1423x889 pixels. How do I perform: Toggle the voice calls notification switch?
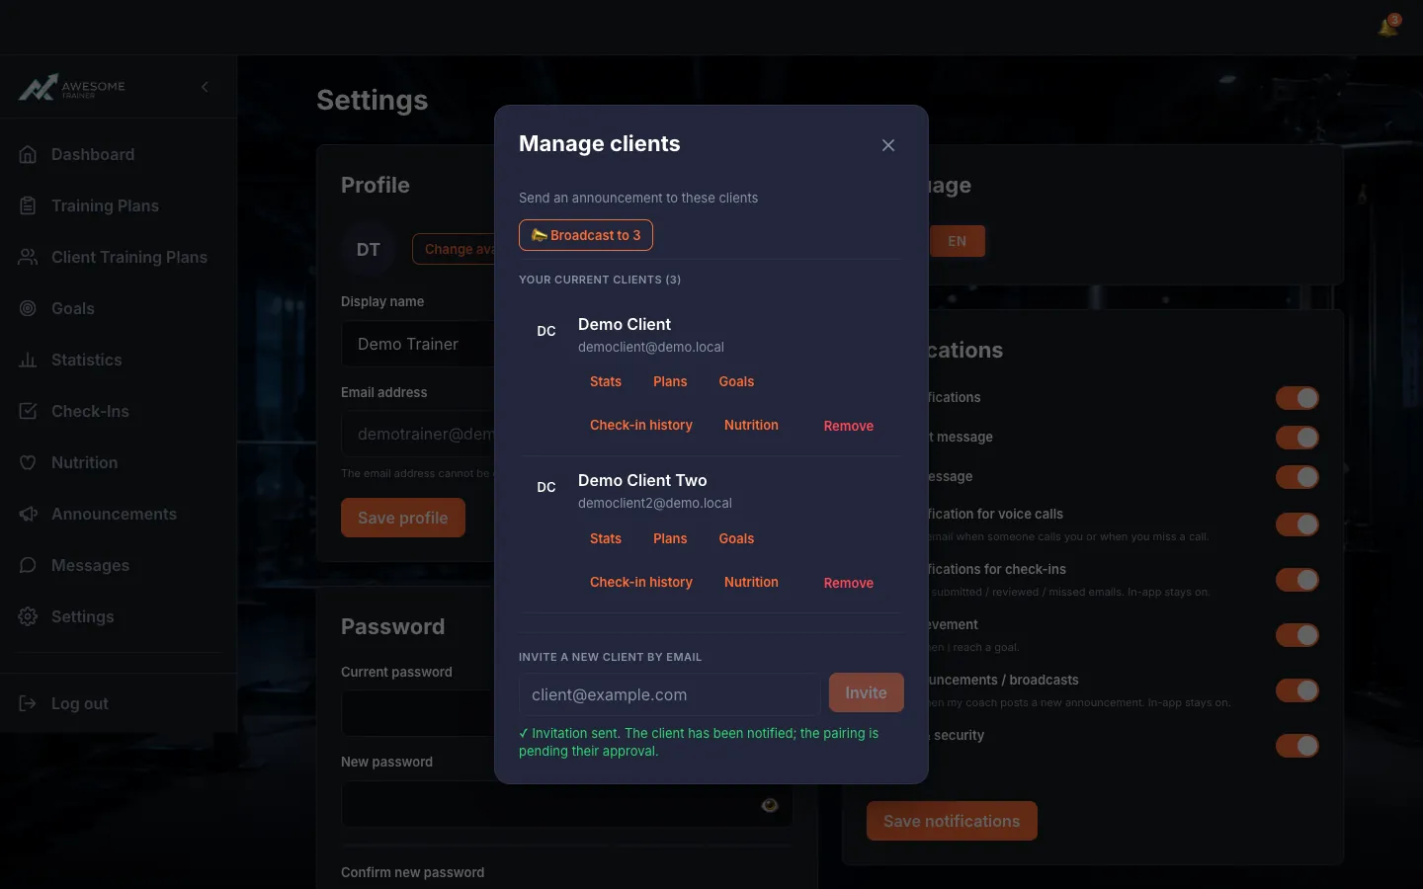[1297, 525]
